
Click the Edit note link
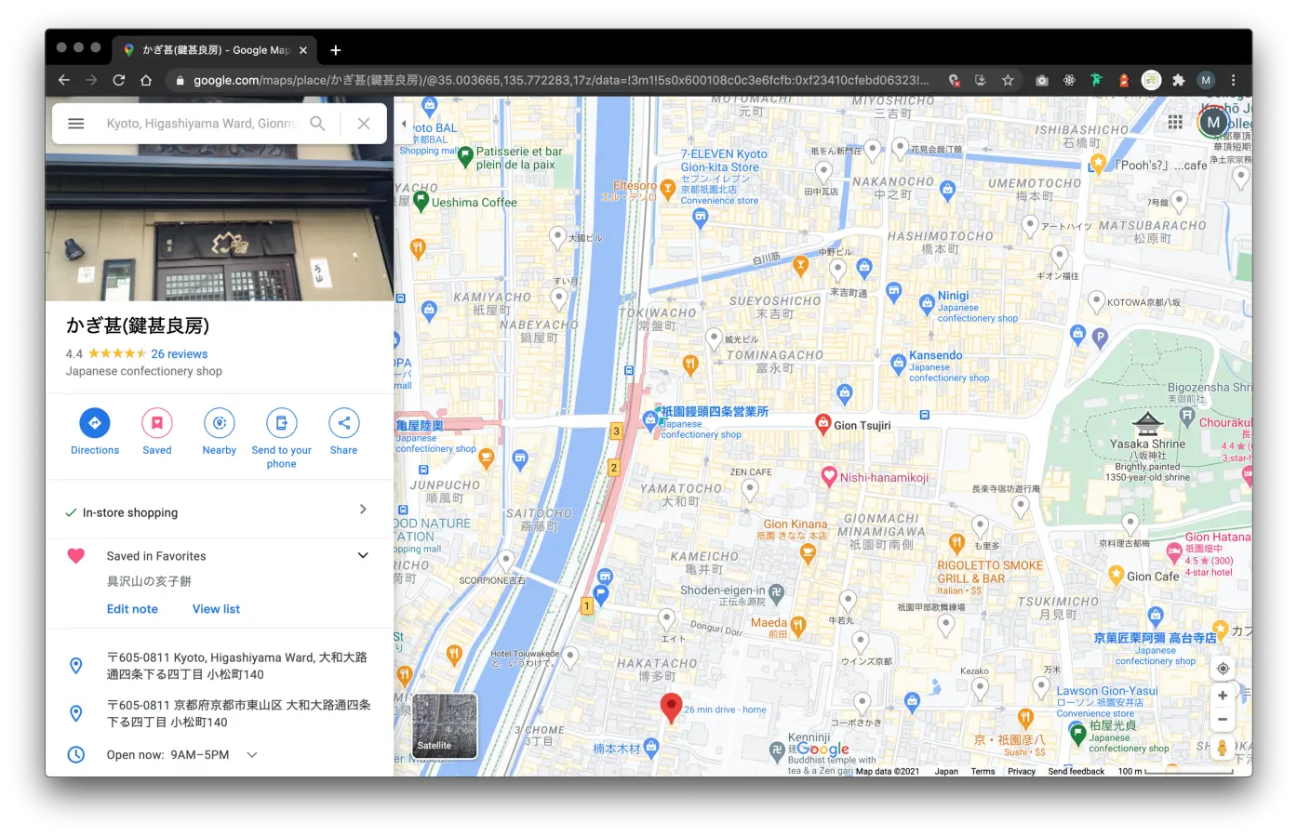132,609
